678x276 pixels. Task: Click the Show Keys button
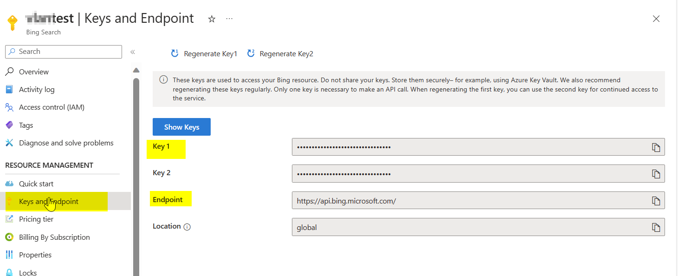[181, 127]
